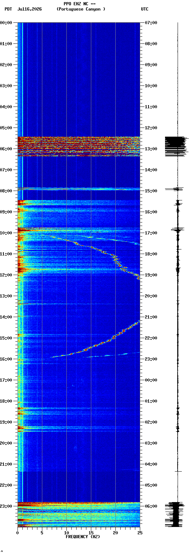Click the 18:00 PDT time label
Viewport: 193px width, 555px height.
click(6, 401)
